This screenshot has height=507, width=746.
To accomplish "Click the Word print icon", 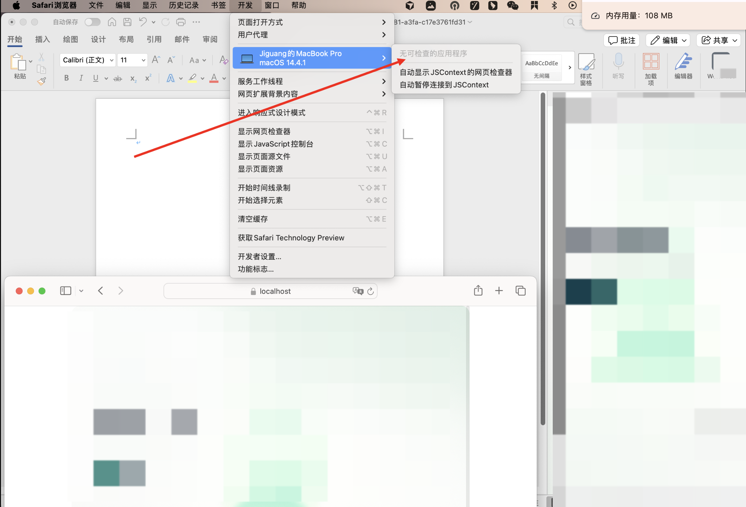I will click(x=181, y=22).
